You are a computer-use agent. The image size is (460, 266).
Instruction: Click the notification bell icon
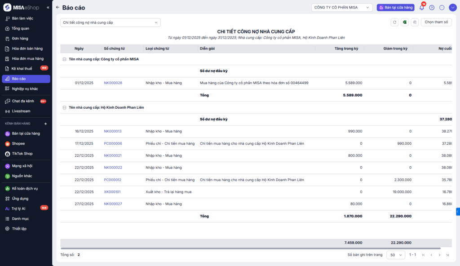point(422,8)
